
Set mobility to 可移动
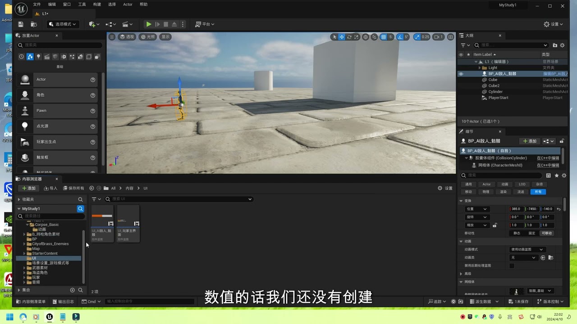point(547,233)
